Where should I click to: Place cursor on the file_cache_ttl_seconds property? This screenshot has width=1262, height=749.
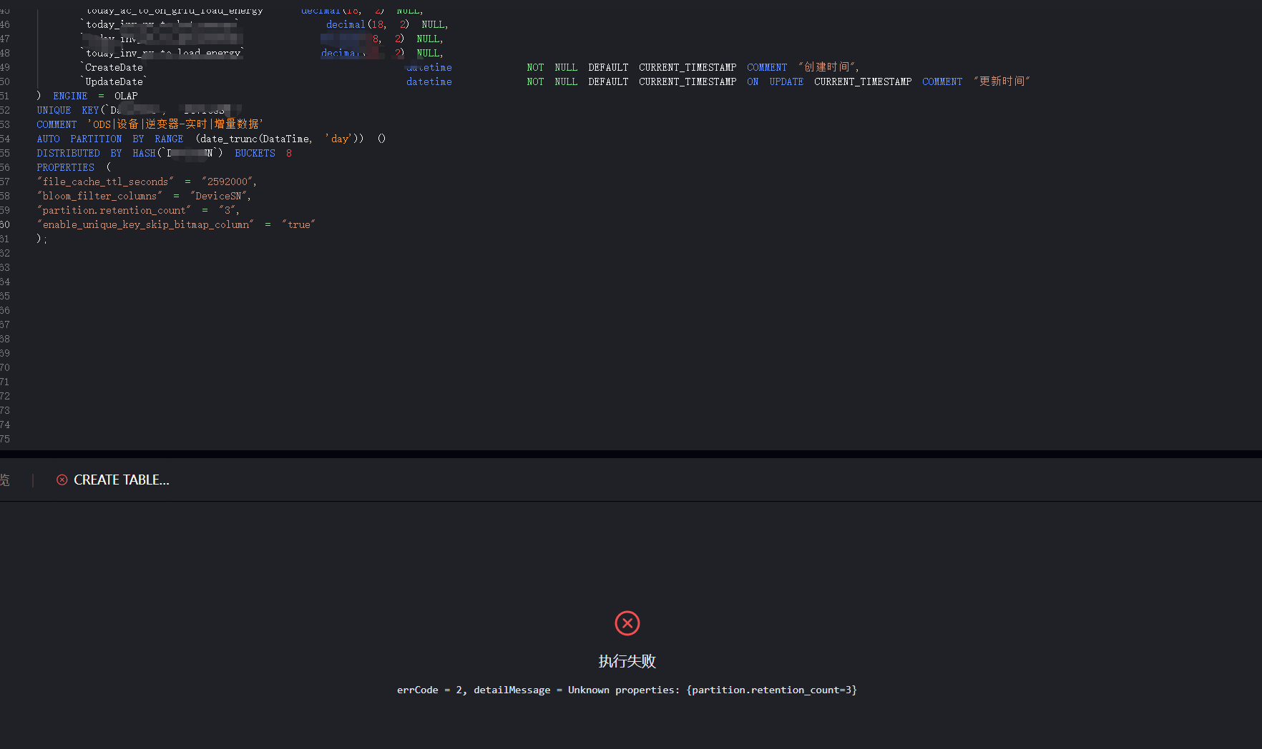point(107,182)
